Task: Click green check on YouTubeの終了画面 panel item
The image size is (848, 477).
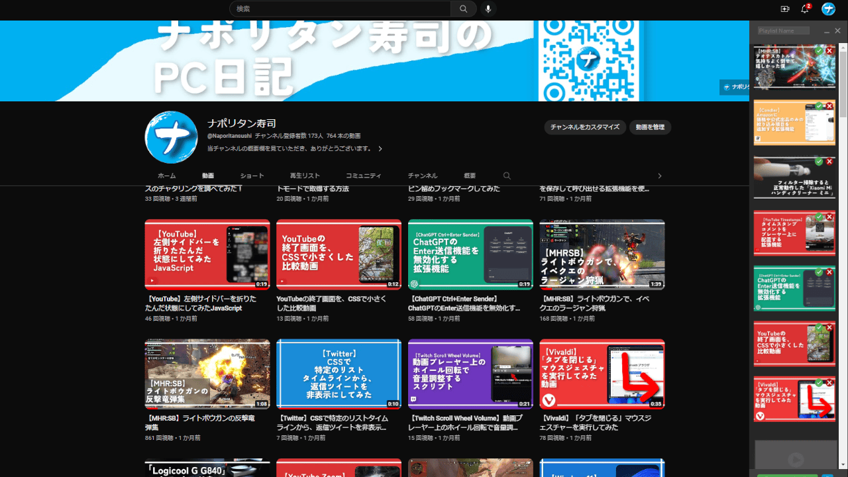Action: 820,327
